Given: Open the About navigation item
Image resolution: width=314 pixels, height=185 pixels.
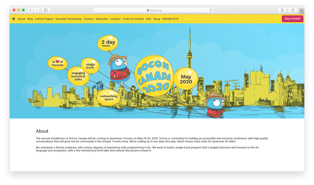Looking at the screenshot, I should pos(21,19).
